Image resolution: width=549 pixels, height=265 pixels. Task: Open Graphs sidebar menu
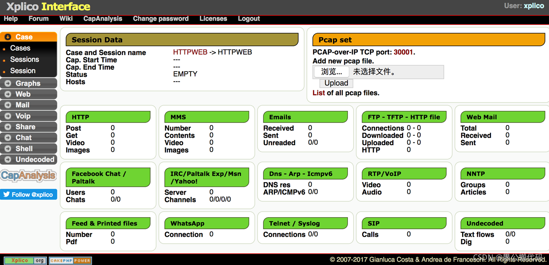point(28,83)
